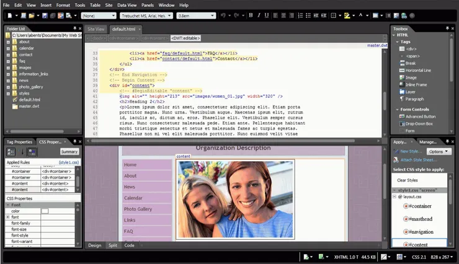Switch to Code view tab

pyautogui.click(x=129, y=245)
